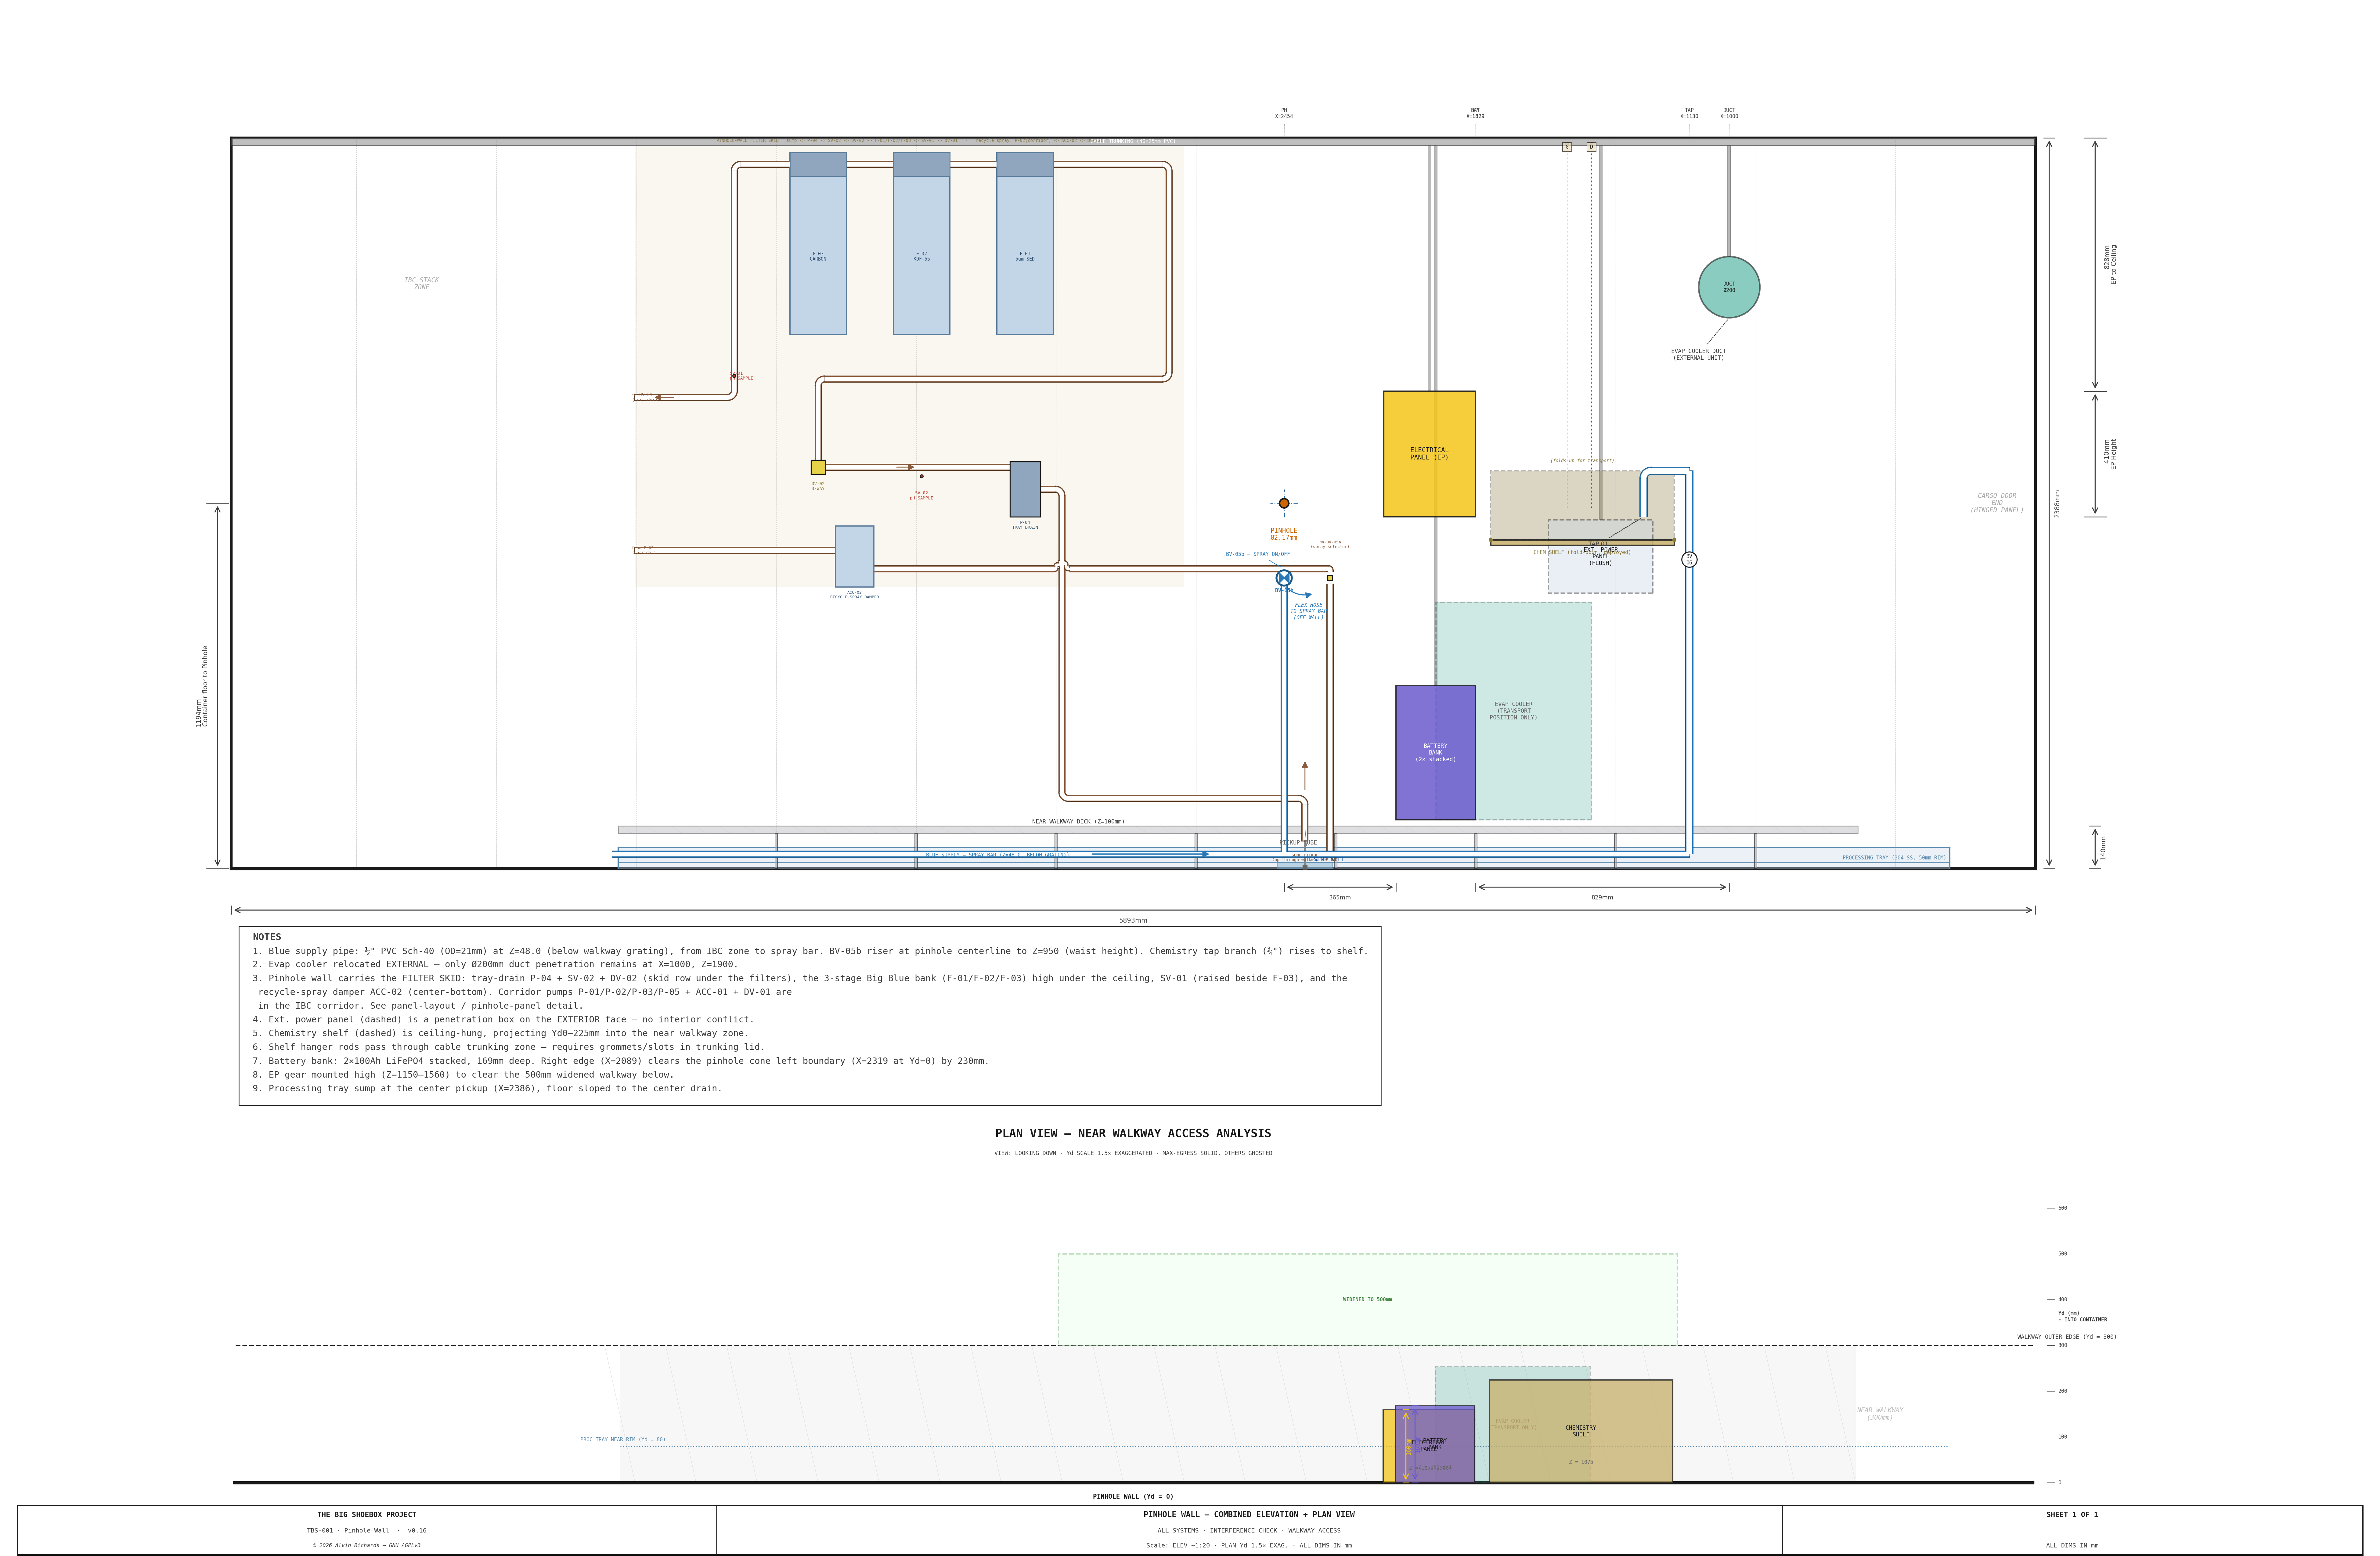Click the 'WIDENED TO 500mm' zone label

1367,1300
